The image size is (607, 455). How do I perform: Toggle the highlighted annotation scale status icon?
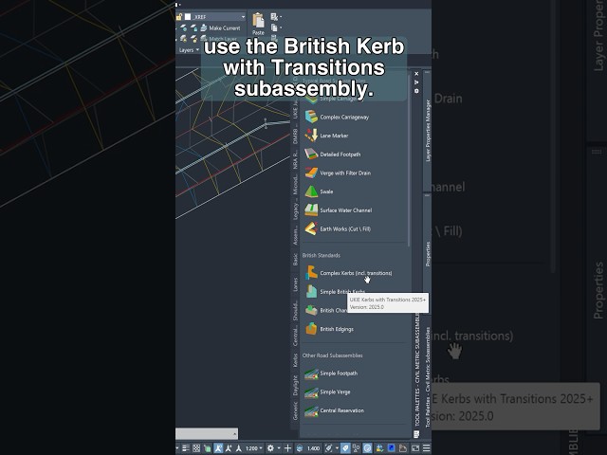tap(218, 448)
